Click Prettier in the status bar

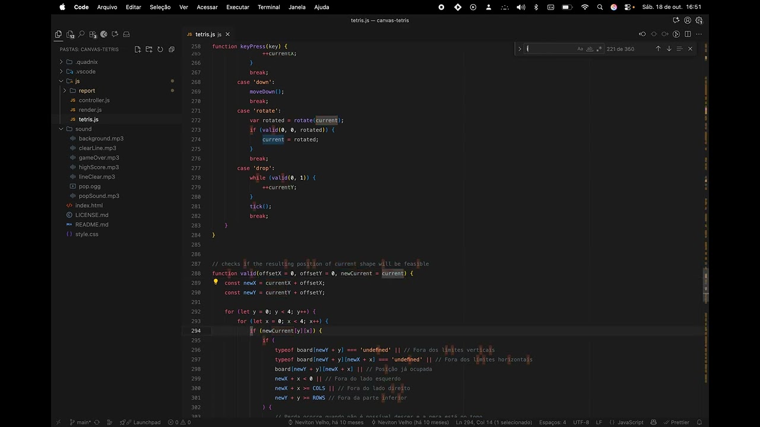[x=676, y=422]
